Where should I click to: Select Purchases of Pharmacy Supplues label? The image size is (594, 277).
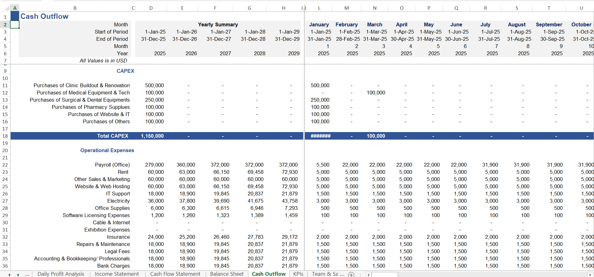point(91,107)
